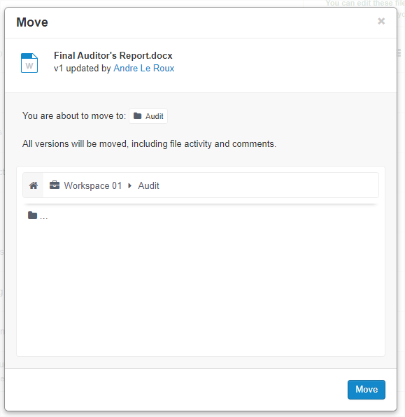The height and width of the screenshot is (417, 405).
Task: Click the briefcase workspace icon
Action: tap(55, 185)
